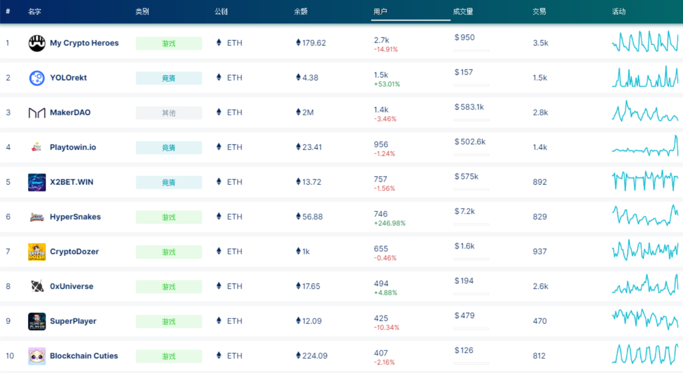Screen dimensions: 683x373
Task: Sort by the 公链 column header
Action: (221, 12)
